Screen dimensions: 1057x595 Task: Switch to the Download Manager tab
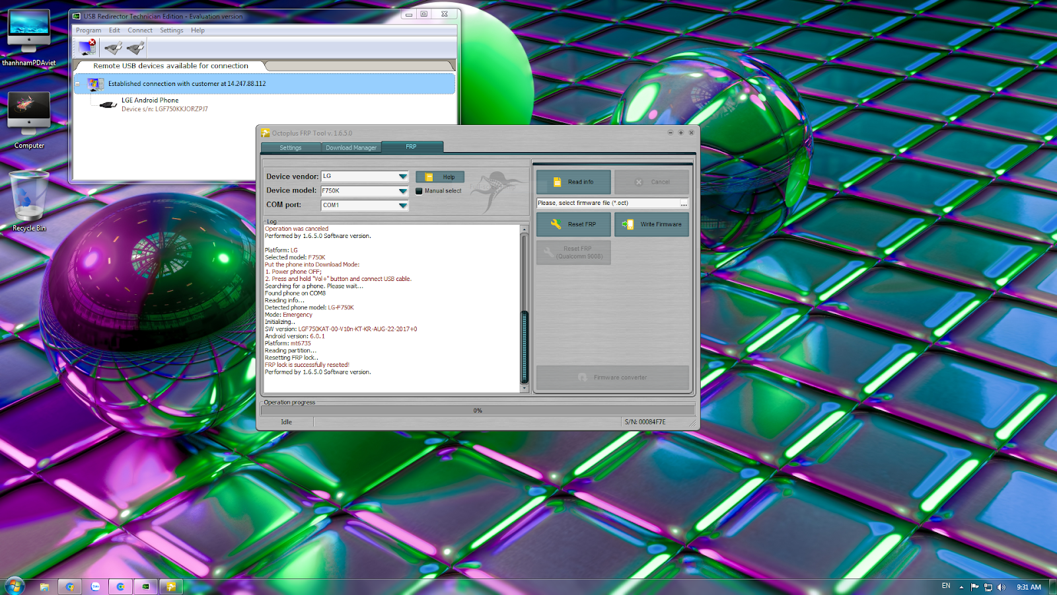tap(351, 147)
